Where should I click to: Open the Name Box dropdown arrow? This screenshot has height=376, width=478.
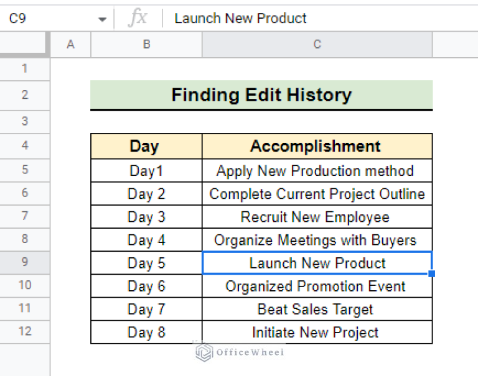coord(102,19)
